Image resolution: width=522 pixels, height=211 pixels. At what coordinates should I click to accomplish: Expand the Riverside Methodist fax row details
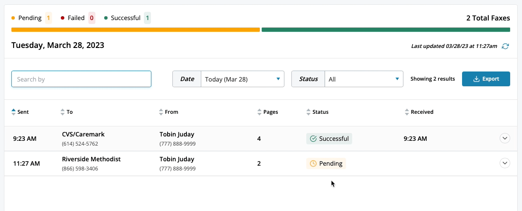505,163
